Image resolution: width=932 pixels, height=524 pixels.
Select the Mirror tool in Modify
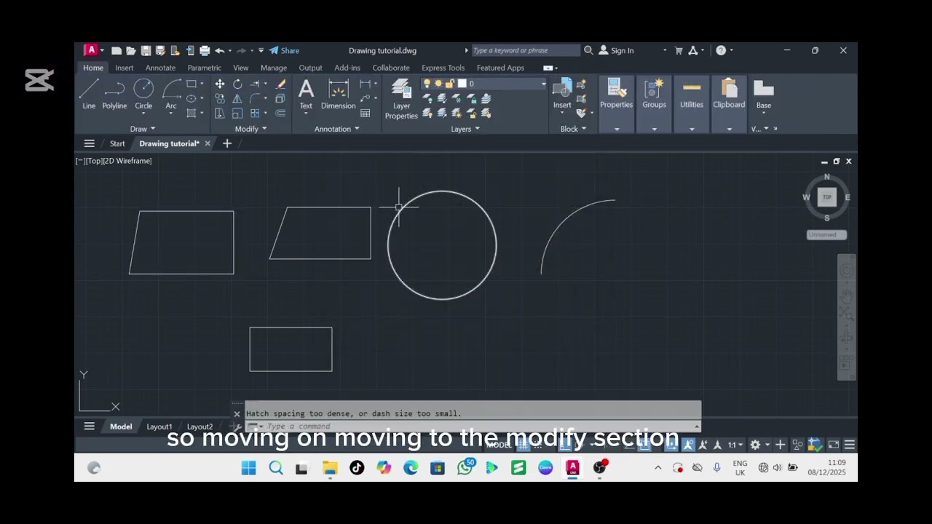237,98
